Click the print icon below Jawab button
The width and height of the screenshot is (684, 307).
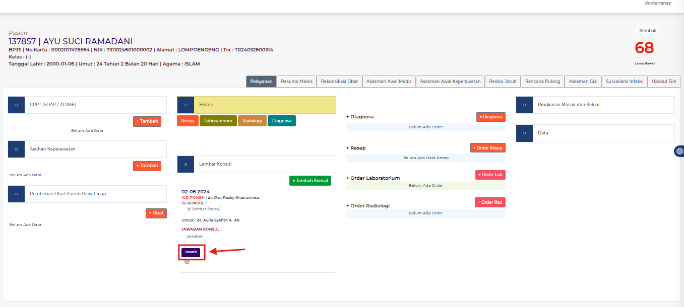187,262
